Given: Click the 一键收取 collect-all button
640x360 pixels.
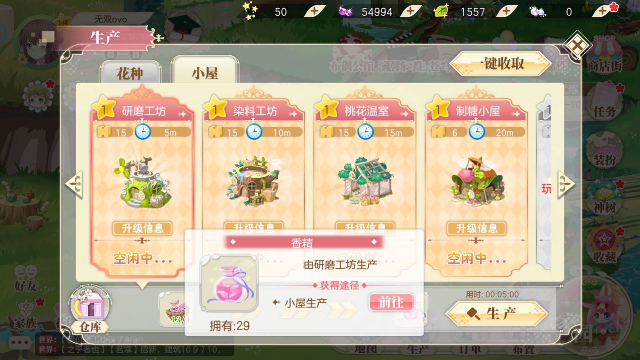Looking at the screenshot, I should click(500, 64).
